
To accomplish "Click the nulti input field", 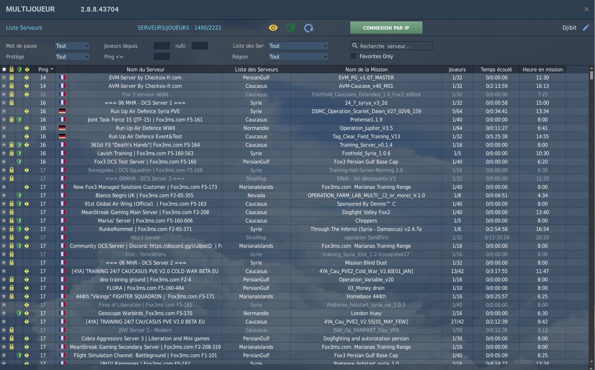I will coord(200,46).
